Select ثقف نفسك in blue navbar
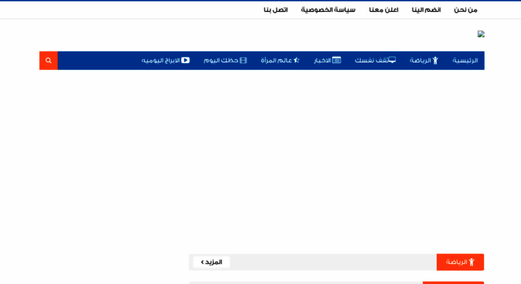 click(x=375, y=60)
